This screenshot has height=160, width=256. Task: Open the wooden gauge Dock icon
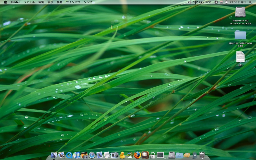click(x=145, y=155)
